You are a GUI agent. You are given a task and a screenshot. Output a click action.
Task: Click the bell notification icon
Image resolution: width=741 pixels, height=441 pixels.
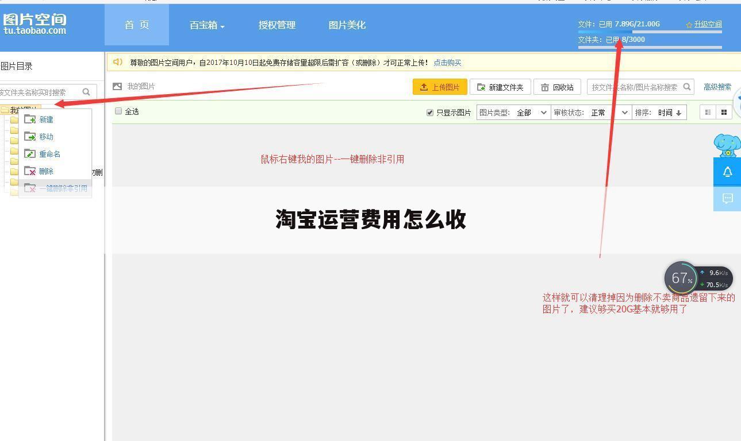pyautogui.click(x=727, y=171)
